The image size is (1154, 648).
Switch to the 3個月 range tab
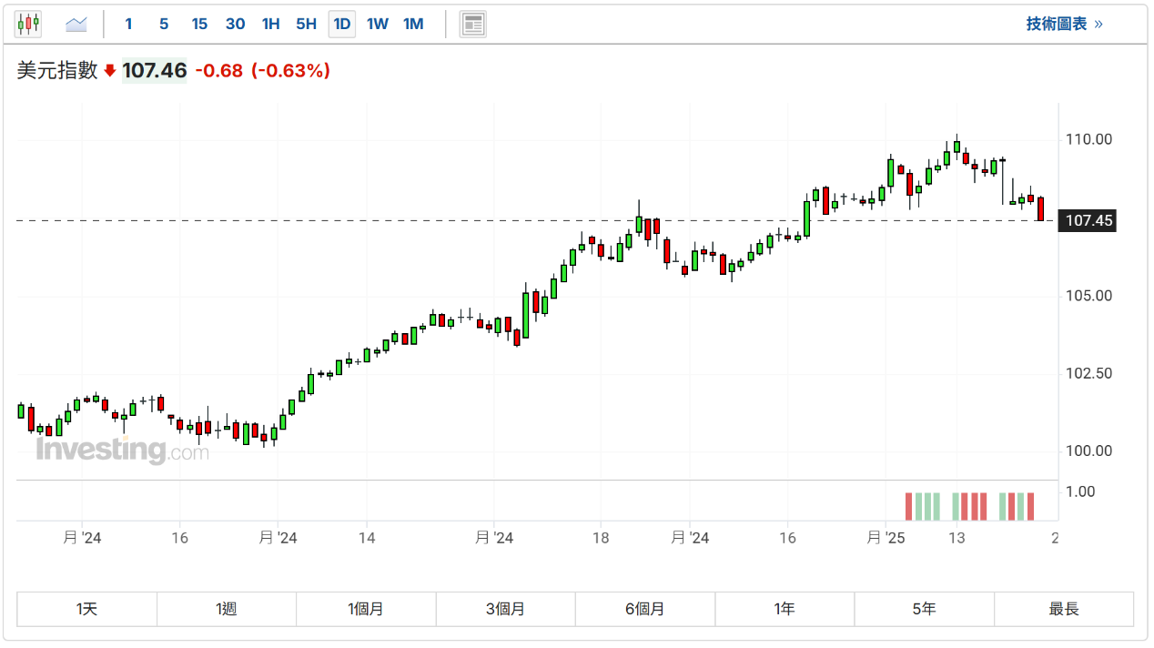pos(506,609)
